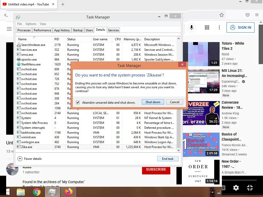Switch to the Users tab
263x197 pixels.
89,30
